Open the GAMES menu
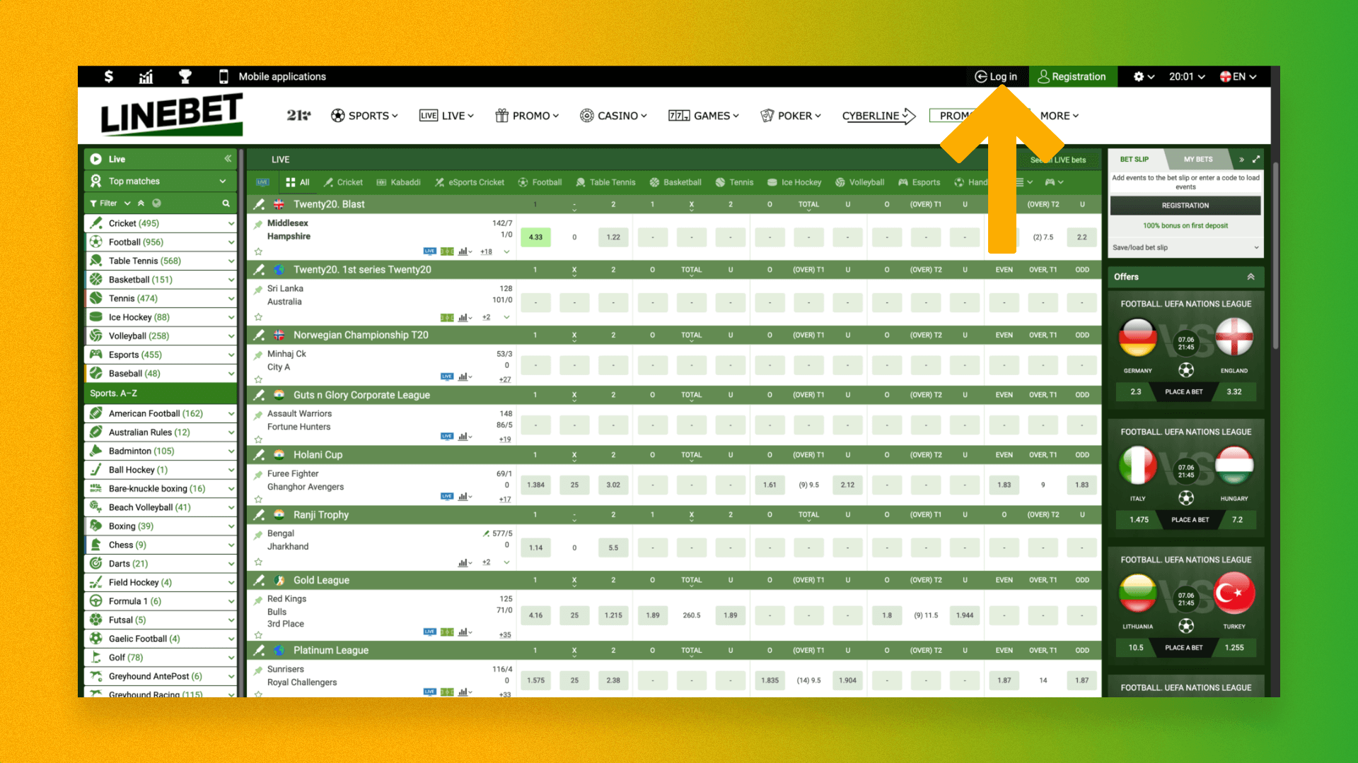The height and width of the screenshot is (763, 1358). (x=703, y=115)
